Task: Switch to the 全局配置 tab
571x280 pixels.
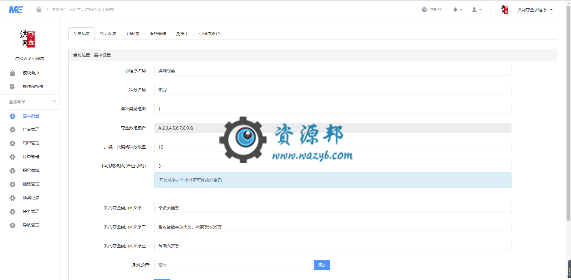Action: [81, 34]
